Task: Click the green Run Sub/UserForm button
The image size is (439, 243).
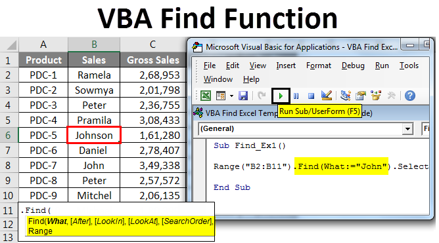Action: [281, 96]
